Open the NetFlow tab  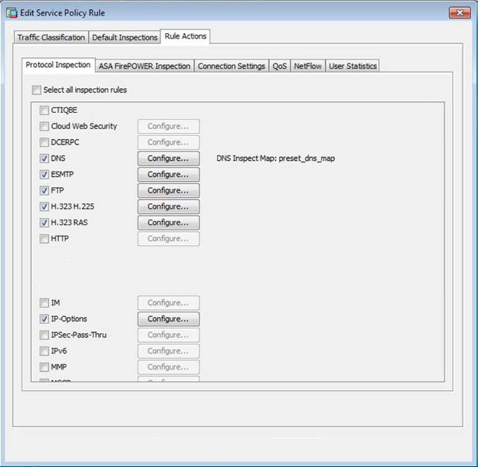[x=307, y=66]
